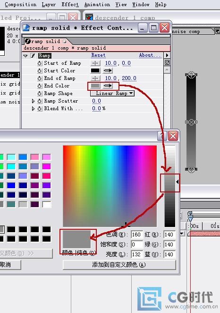Click Add to Custom Colors button

pyautogui.click(x=119, y=265)
